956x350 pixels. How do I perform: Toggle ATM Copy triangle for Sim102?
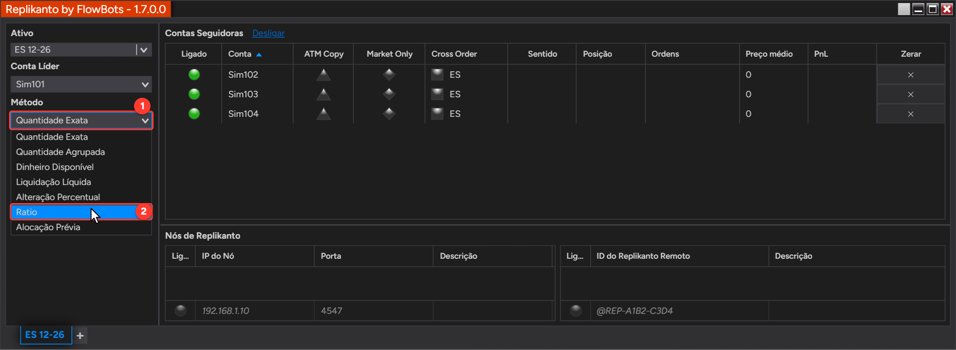click(x=324, y=75)
